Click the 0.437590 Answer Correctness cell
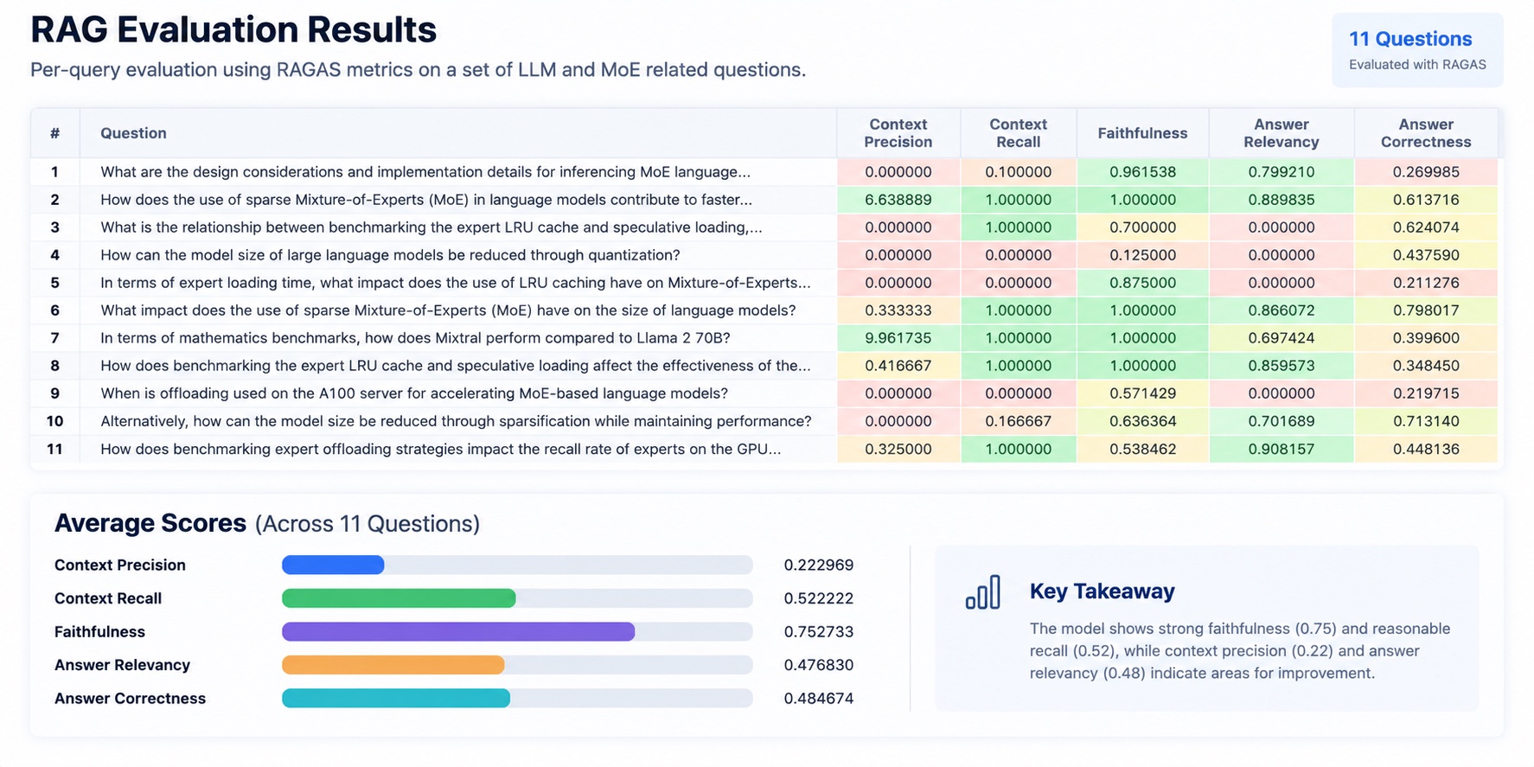This screenshot has width=1534, height=767. 1426,255
